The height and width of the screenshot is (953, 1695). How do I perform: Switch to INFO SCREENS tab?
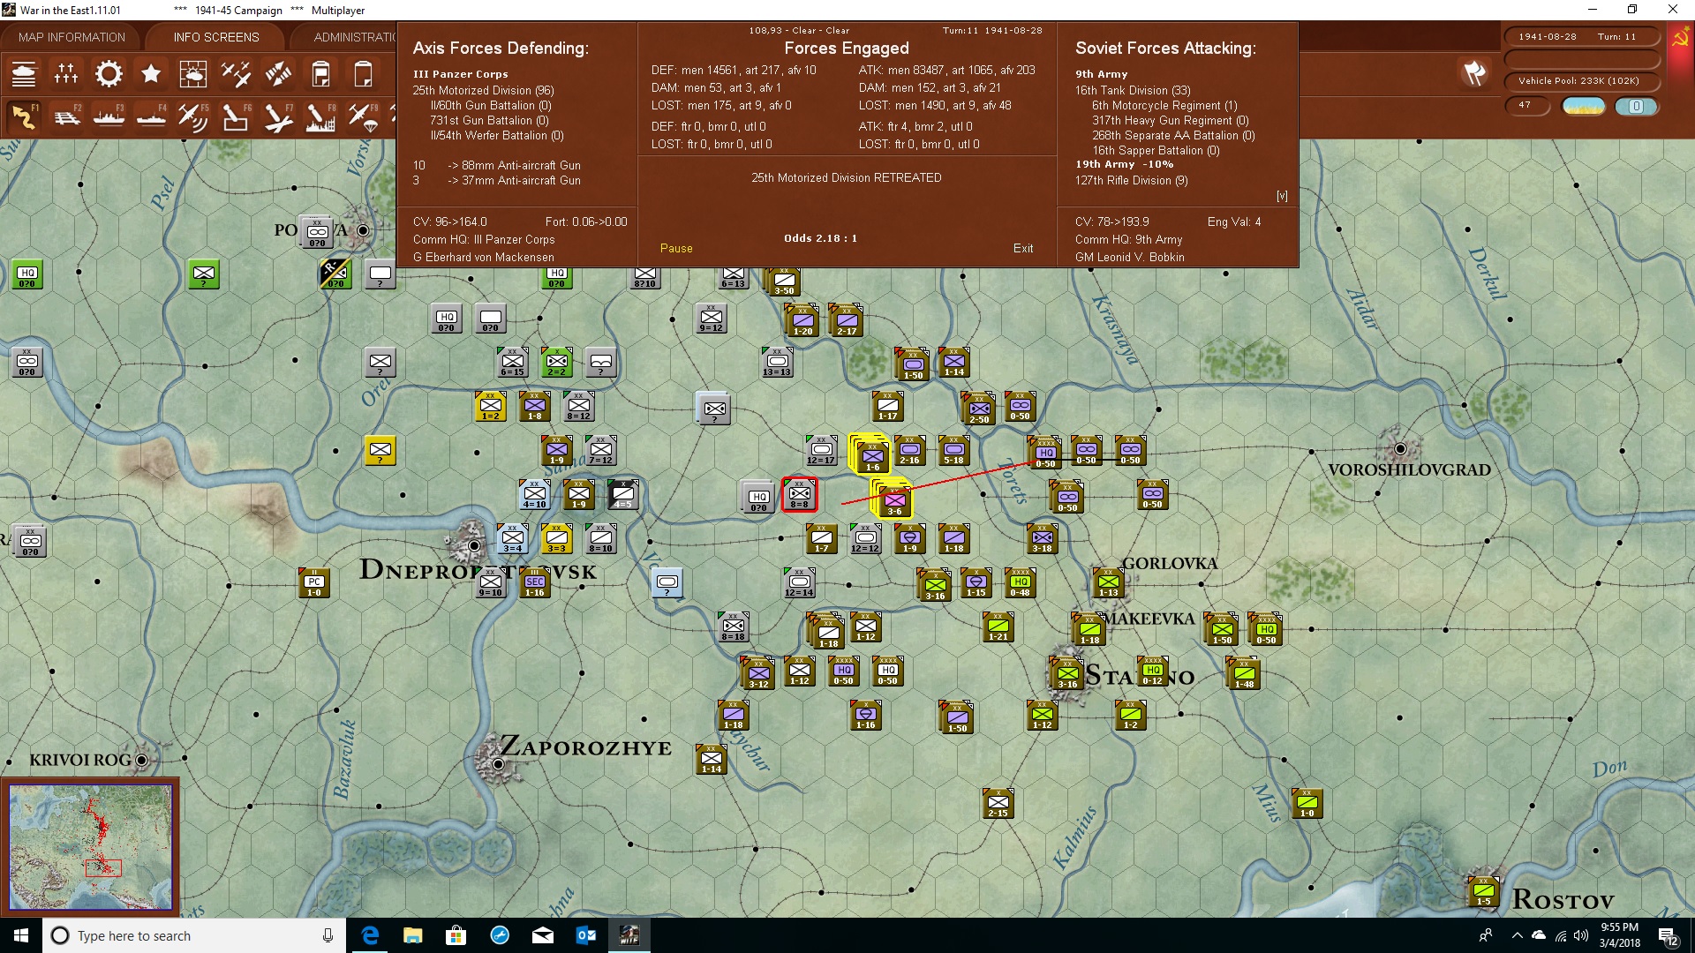coord(216,37)
